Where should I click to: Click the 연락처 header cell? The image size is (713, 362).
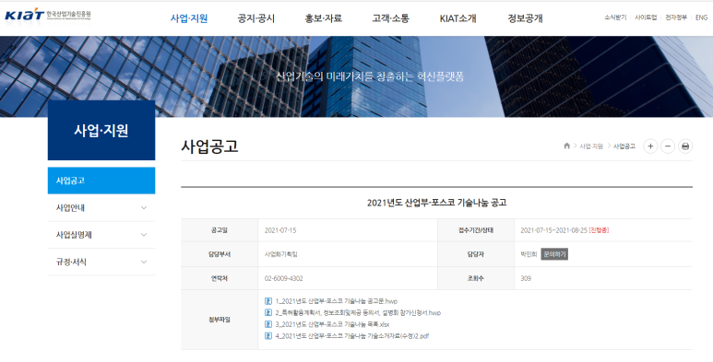220,278
